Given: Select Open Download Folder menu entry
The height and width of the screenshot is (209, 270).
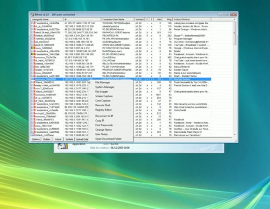Looking at the screenshot, I should 108,139.
